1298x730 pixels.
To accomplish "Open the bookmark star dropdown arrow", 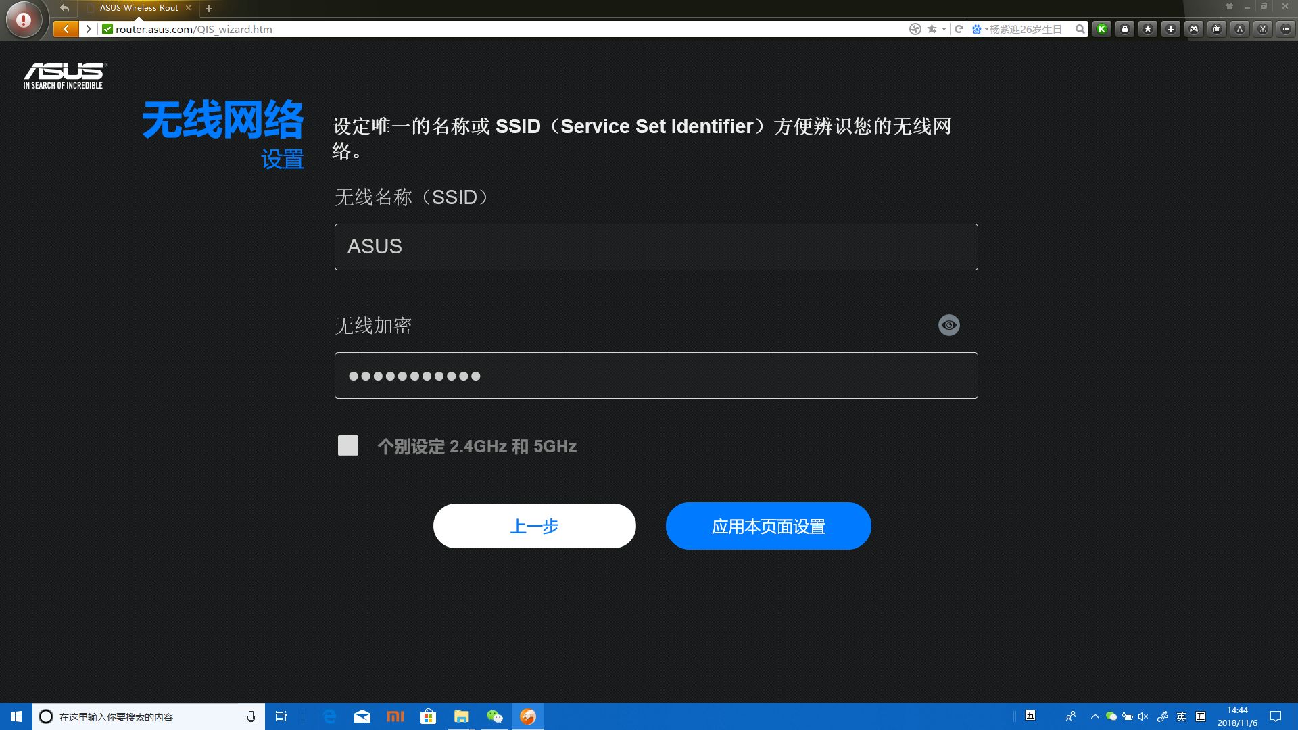I will coord(944,29).
